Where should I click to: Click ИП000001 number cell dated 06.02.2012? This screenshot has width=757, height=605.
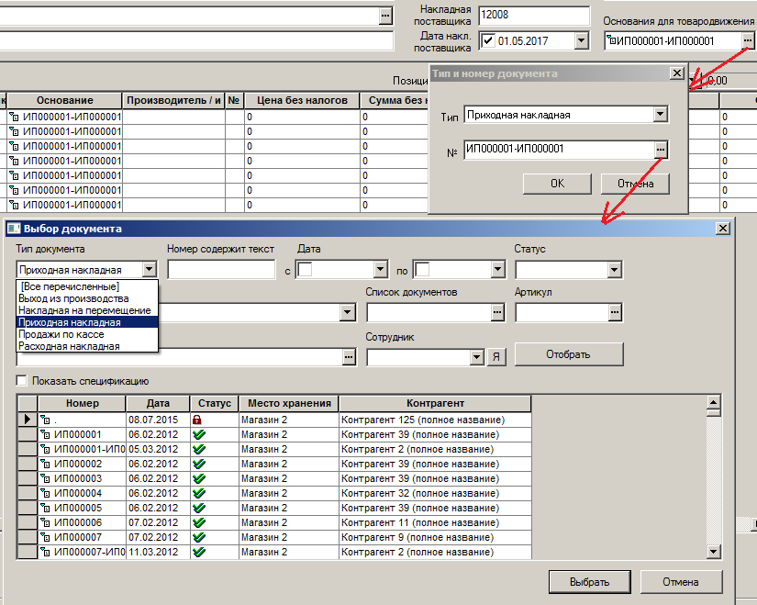click(82, 434)
